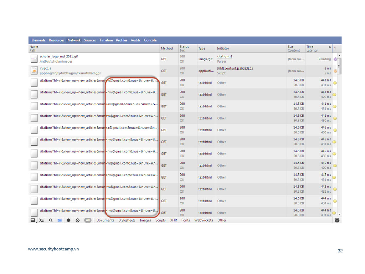Filter requests by XHR

pos(174,220)
